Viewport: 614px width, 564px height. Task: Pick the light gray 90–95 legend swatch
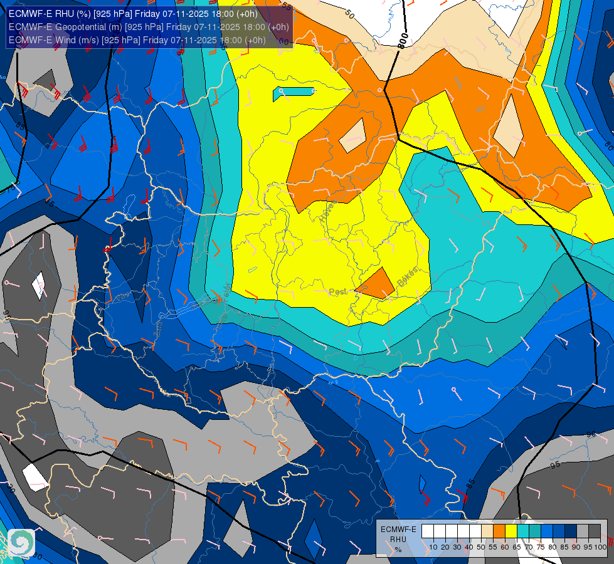point(583,531)
